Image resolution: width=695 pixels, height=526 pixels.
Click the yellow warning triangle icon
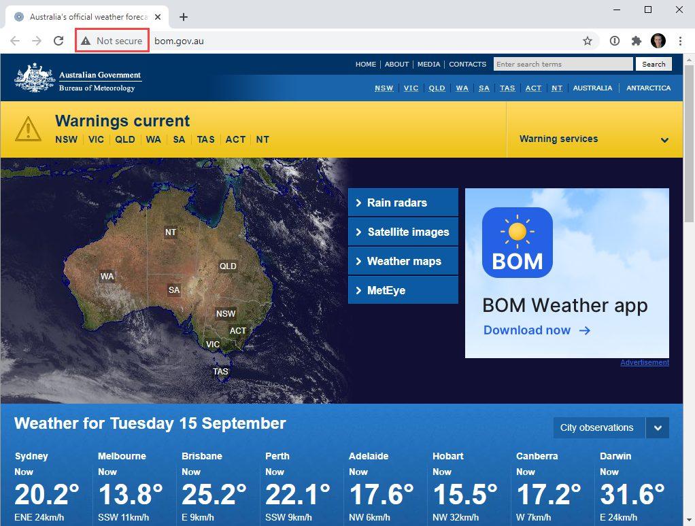click(29, 128)
